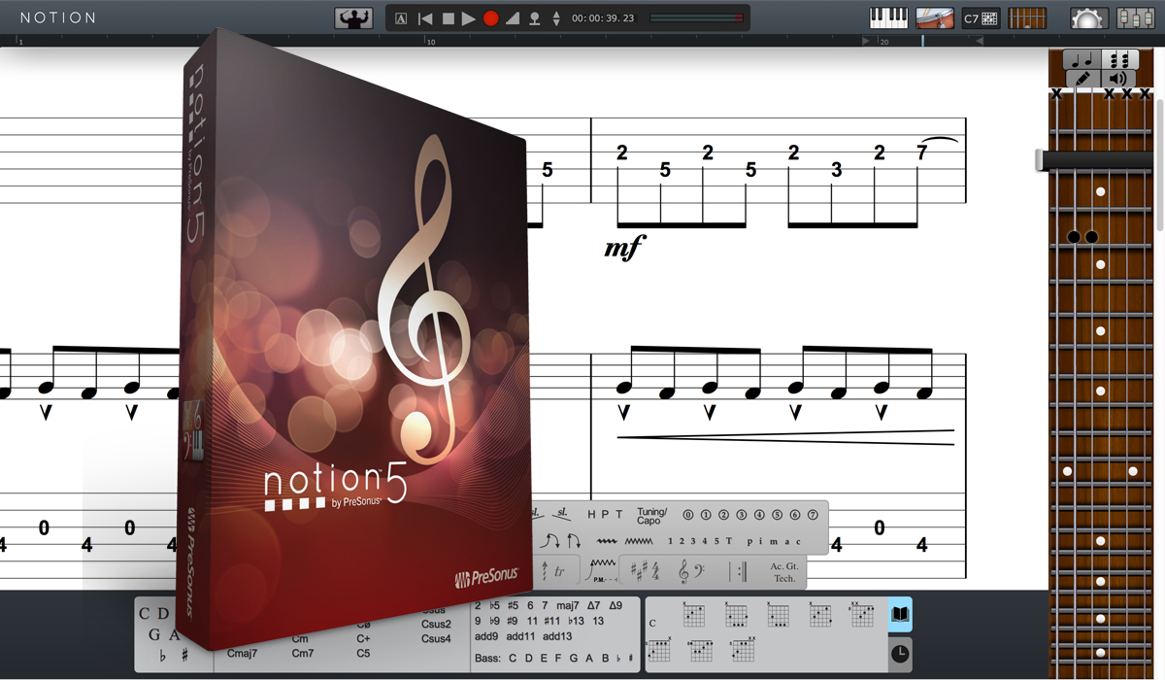Rewind to the start of the score
The width and height of the screenshot is (1165, 680).
pos(425,18)
